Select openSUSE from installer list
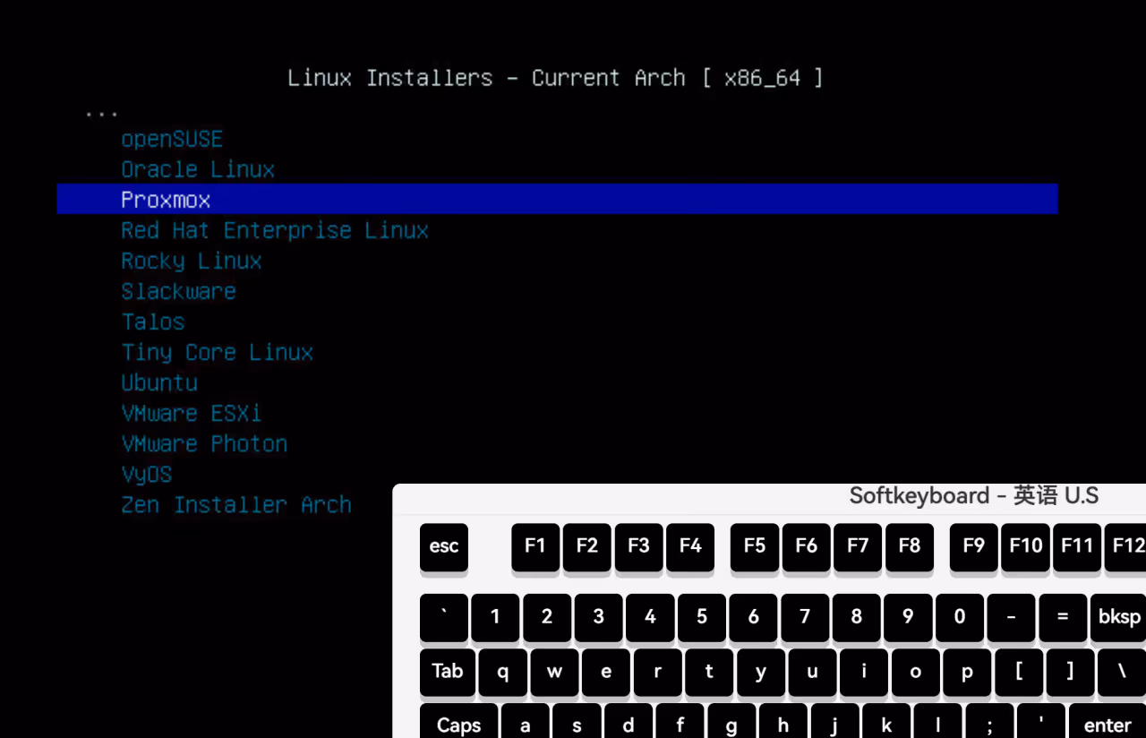Screen dimensions: 1146x738 172,140
